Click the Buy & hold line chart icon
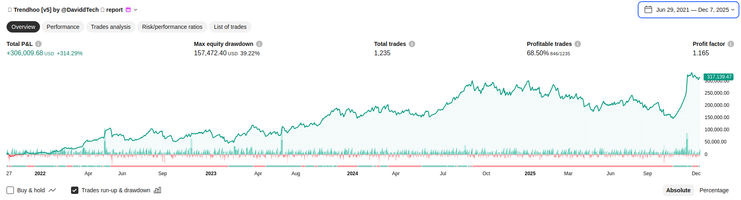741x200 pixels. [52, 190]
